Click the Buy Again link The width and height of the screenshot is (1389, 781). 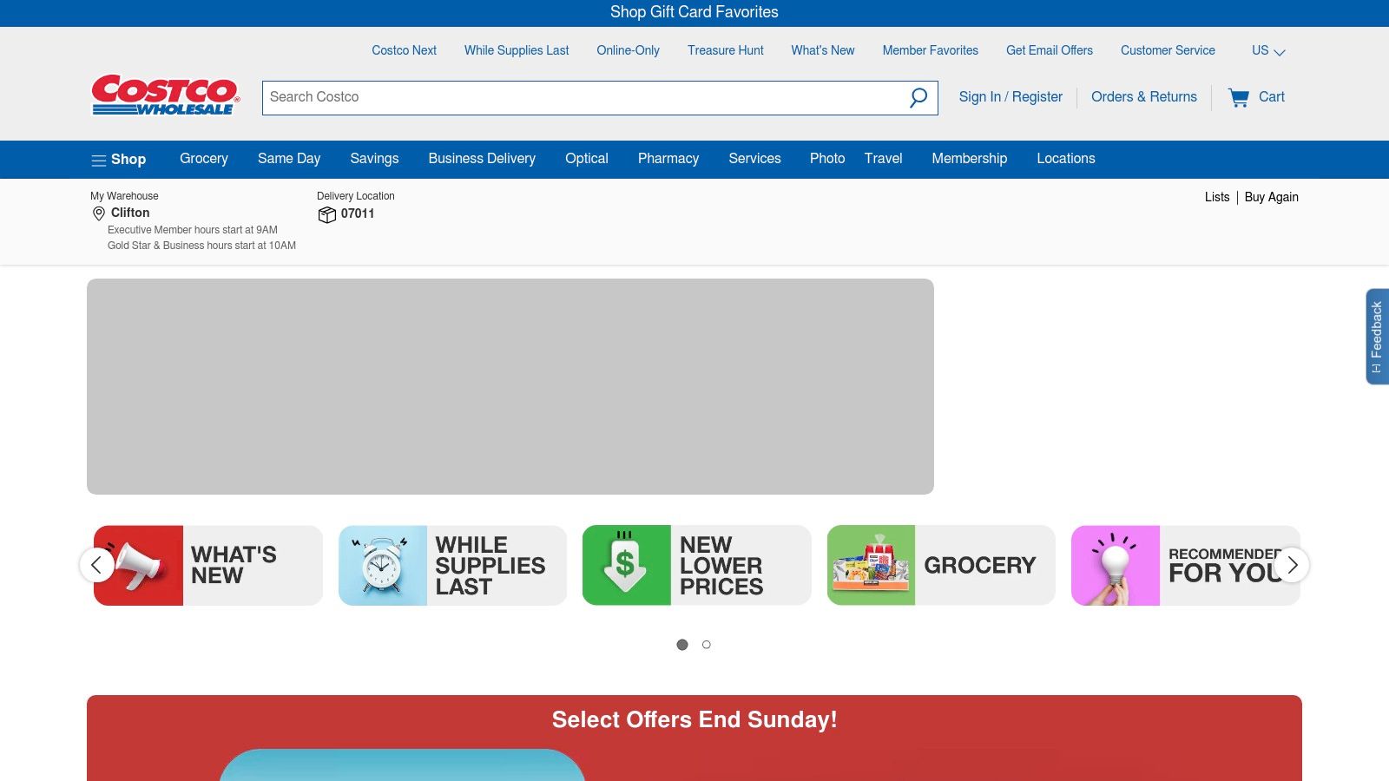[1272, 197]
